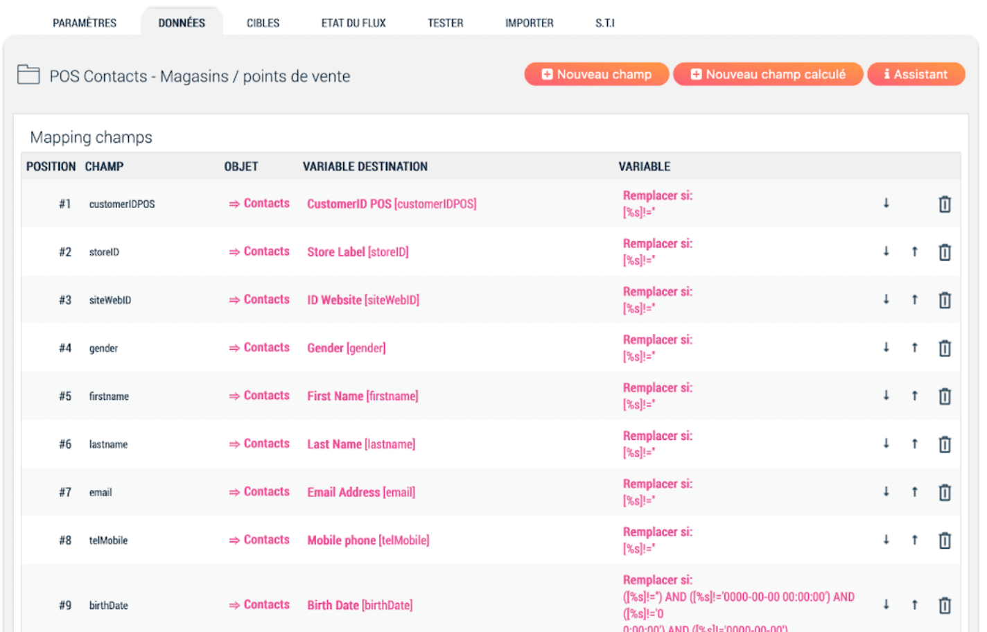Viewport: 987px width, 632px height.
Task: Move telMobile row up
Action: (914, 540)
